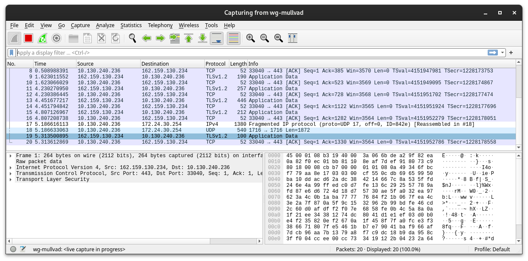Expand Internet Protocol Version 4 tree item
This screenshot has width=528, height=261.
click(11, 168)
